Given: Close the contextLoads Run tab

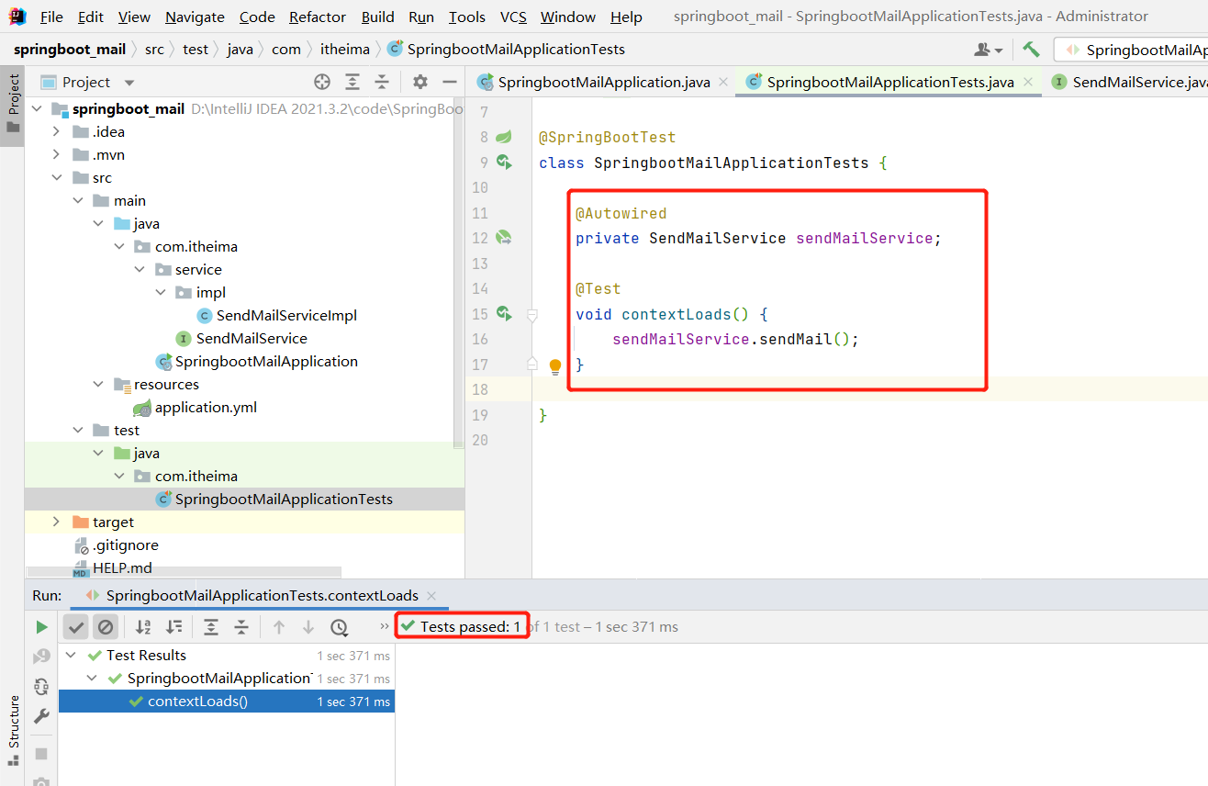Looking at the screenshot, I should point(432,595).
